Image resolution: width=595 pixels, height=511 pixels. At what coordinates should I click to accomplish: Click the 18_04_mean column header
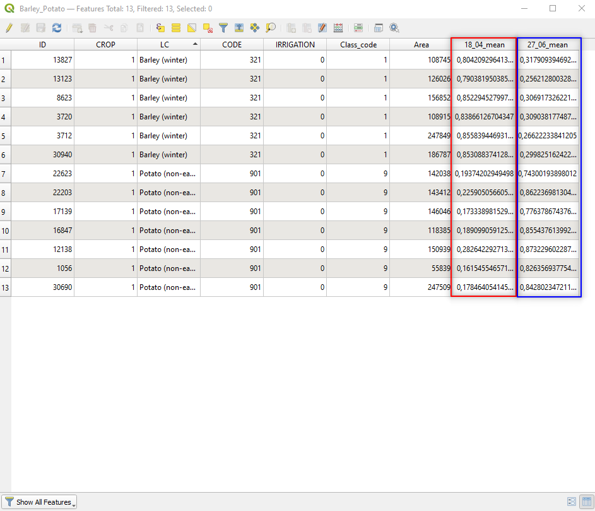pyautogui.click(x=484, y=44)
